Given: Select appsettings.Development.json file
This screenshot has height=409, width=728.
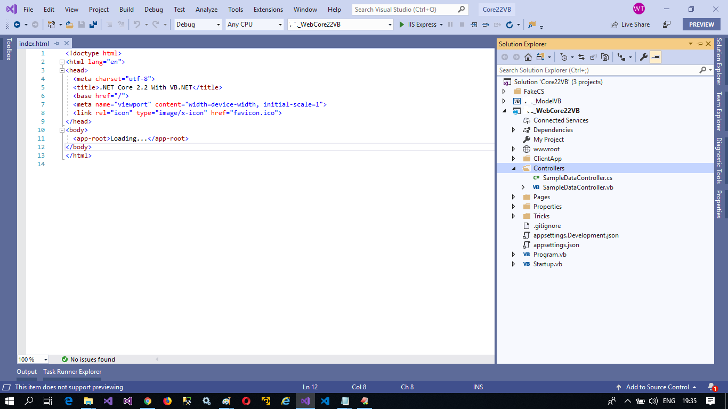Looking at the screenshot, I should (x=576, y=235).
